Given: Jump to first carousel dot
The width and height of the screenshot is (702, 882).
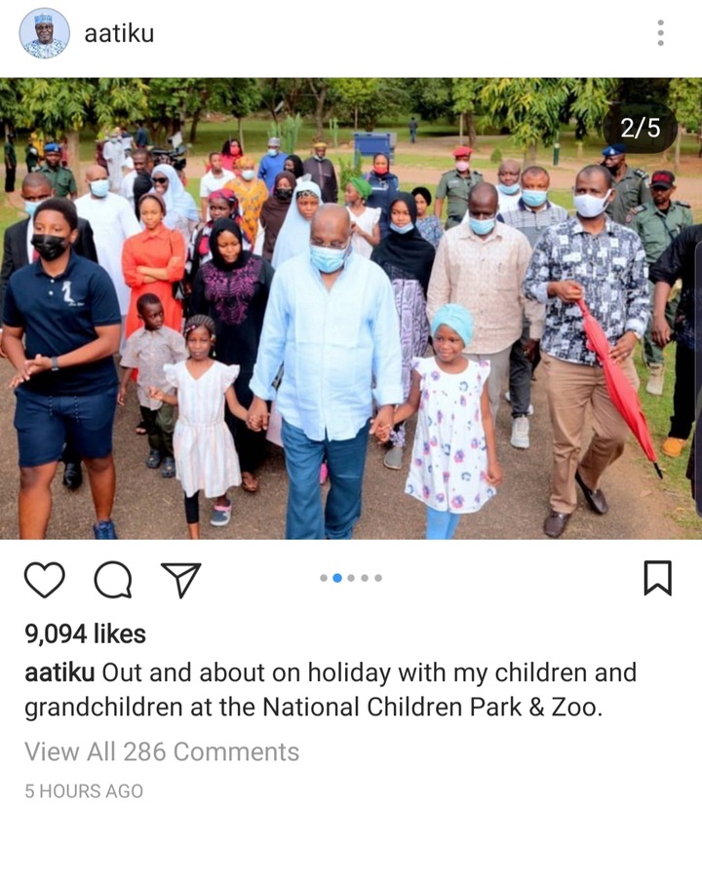Looking at the screenshot, I should tap(324, 578).
